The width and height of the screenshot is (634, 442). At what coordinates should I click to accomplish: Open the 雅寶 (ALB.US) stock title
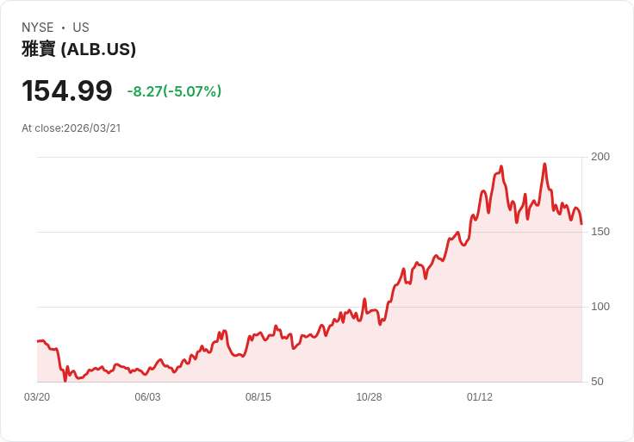(78, 50)
